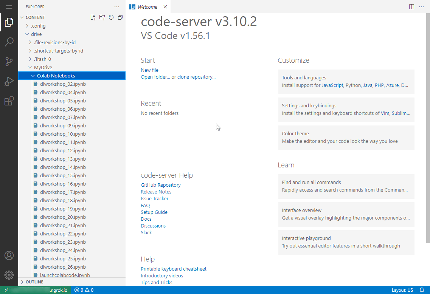Open the Run and Debug view
Image resolution: width=430 pixels, height=294 pixels.
(x=9, y=81)
